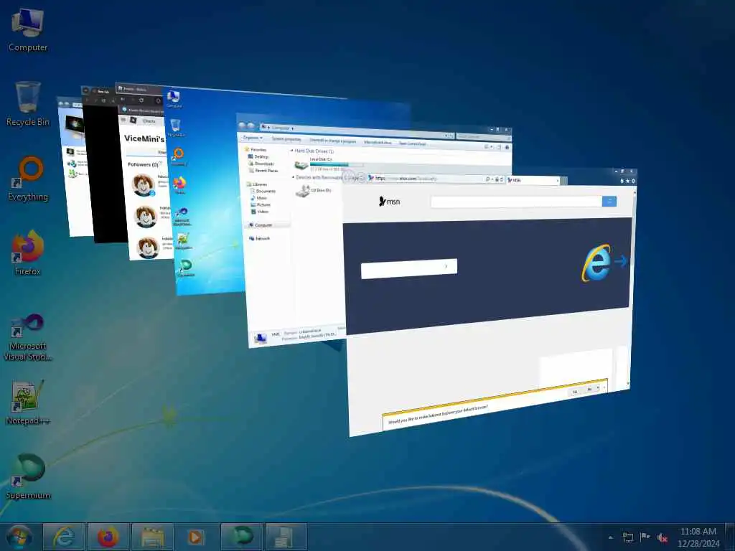Select Recent Places in Explorer sidebar
The height and width of the screenshot is (551, 735).
(263, 171)
